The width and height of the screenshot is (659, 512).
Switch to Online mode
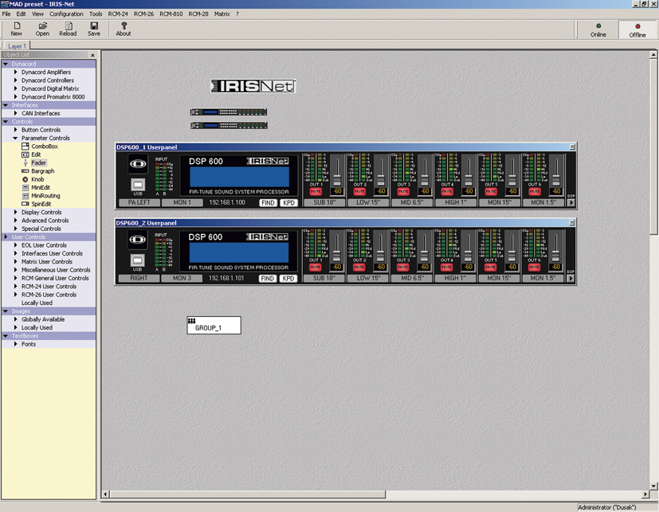point(598,30)
